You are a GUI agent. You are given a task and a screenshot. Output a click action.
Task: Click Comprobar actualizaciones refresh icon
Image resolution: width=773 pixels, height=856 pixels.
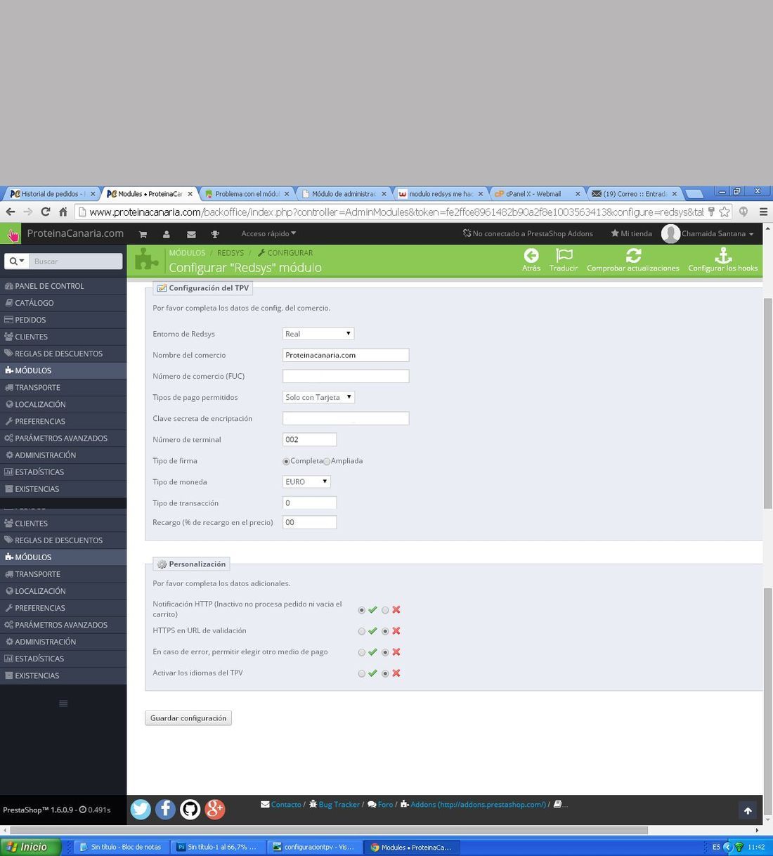633,256
